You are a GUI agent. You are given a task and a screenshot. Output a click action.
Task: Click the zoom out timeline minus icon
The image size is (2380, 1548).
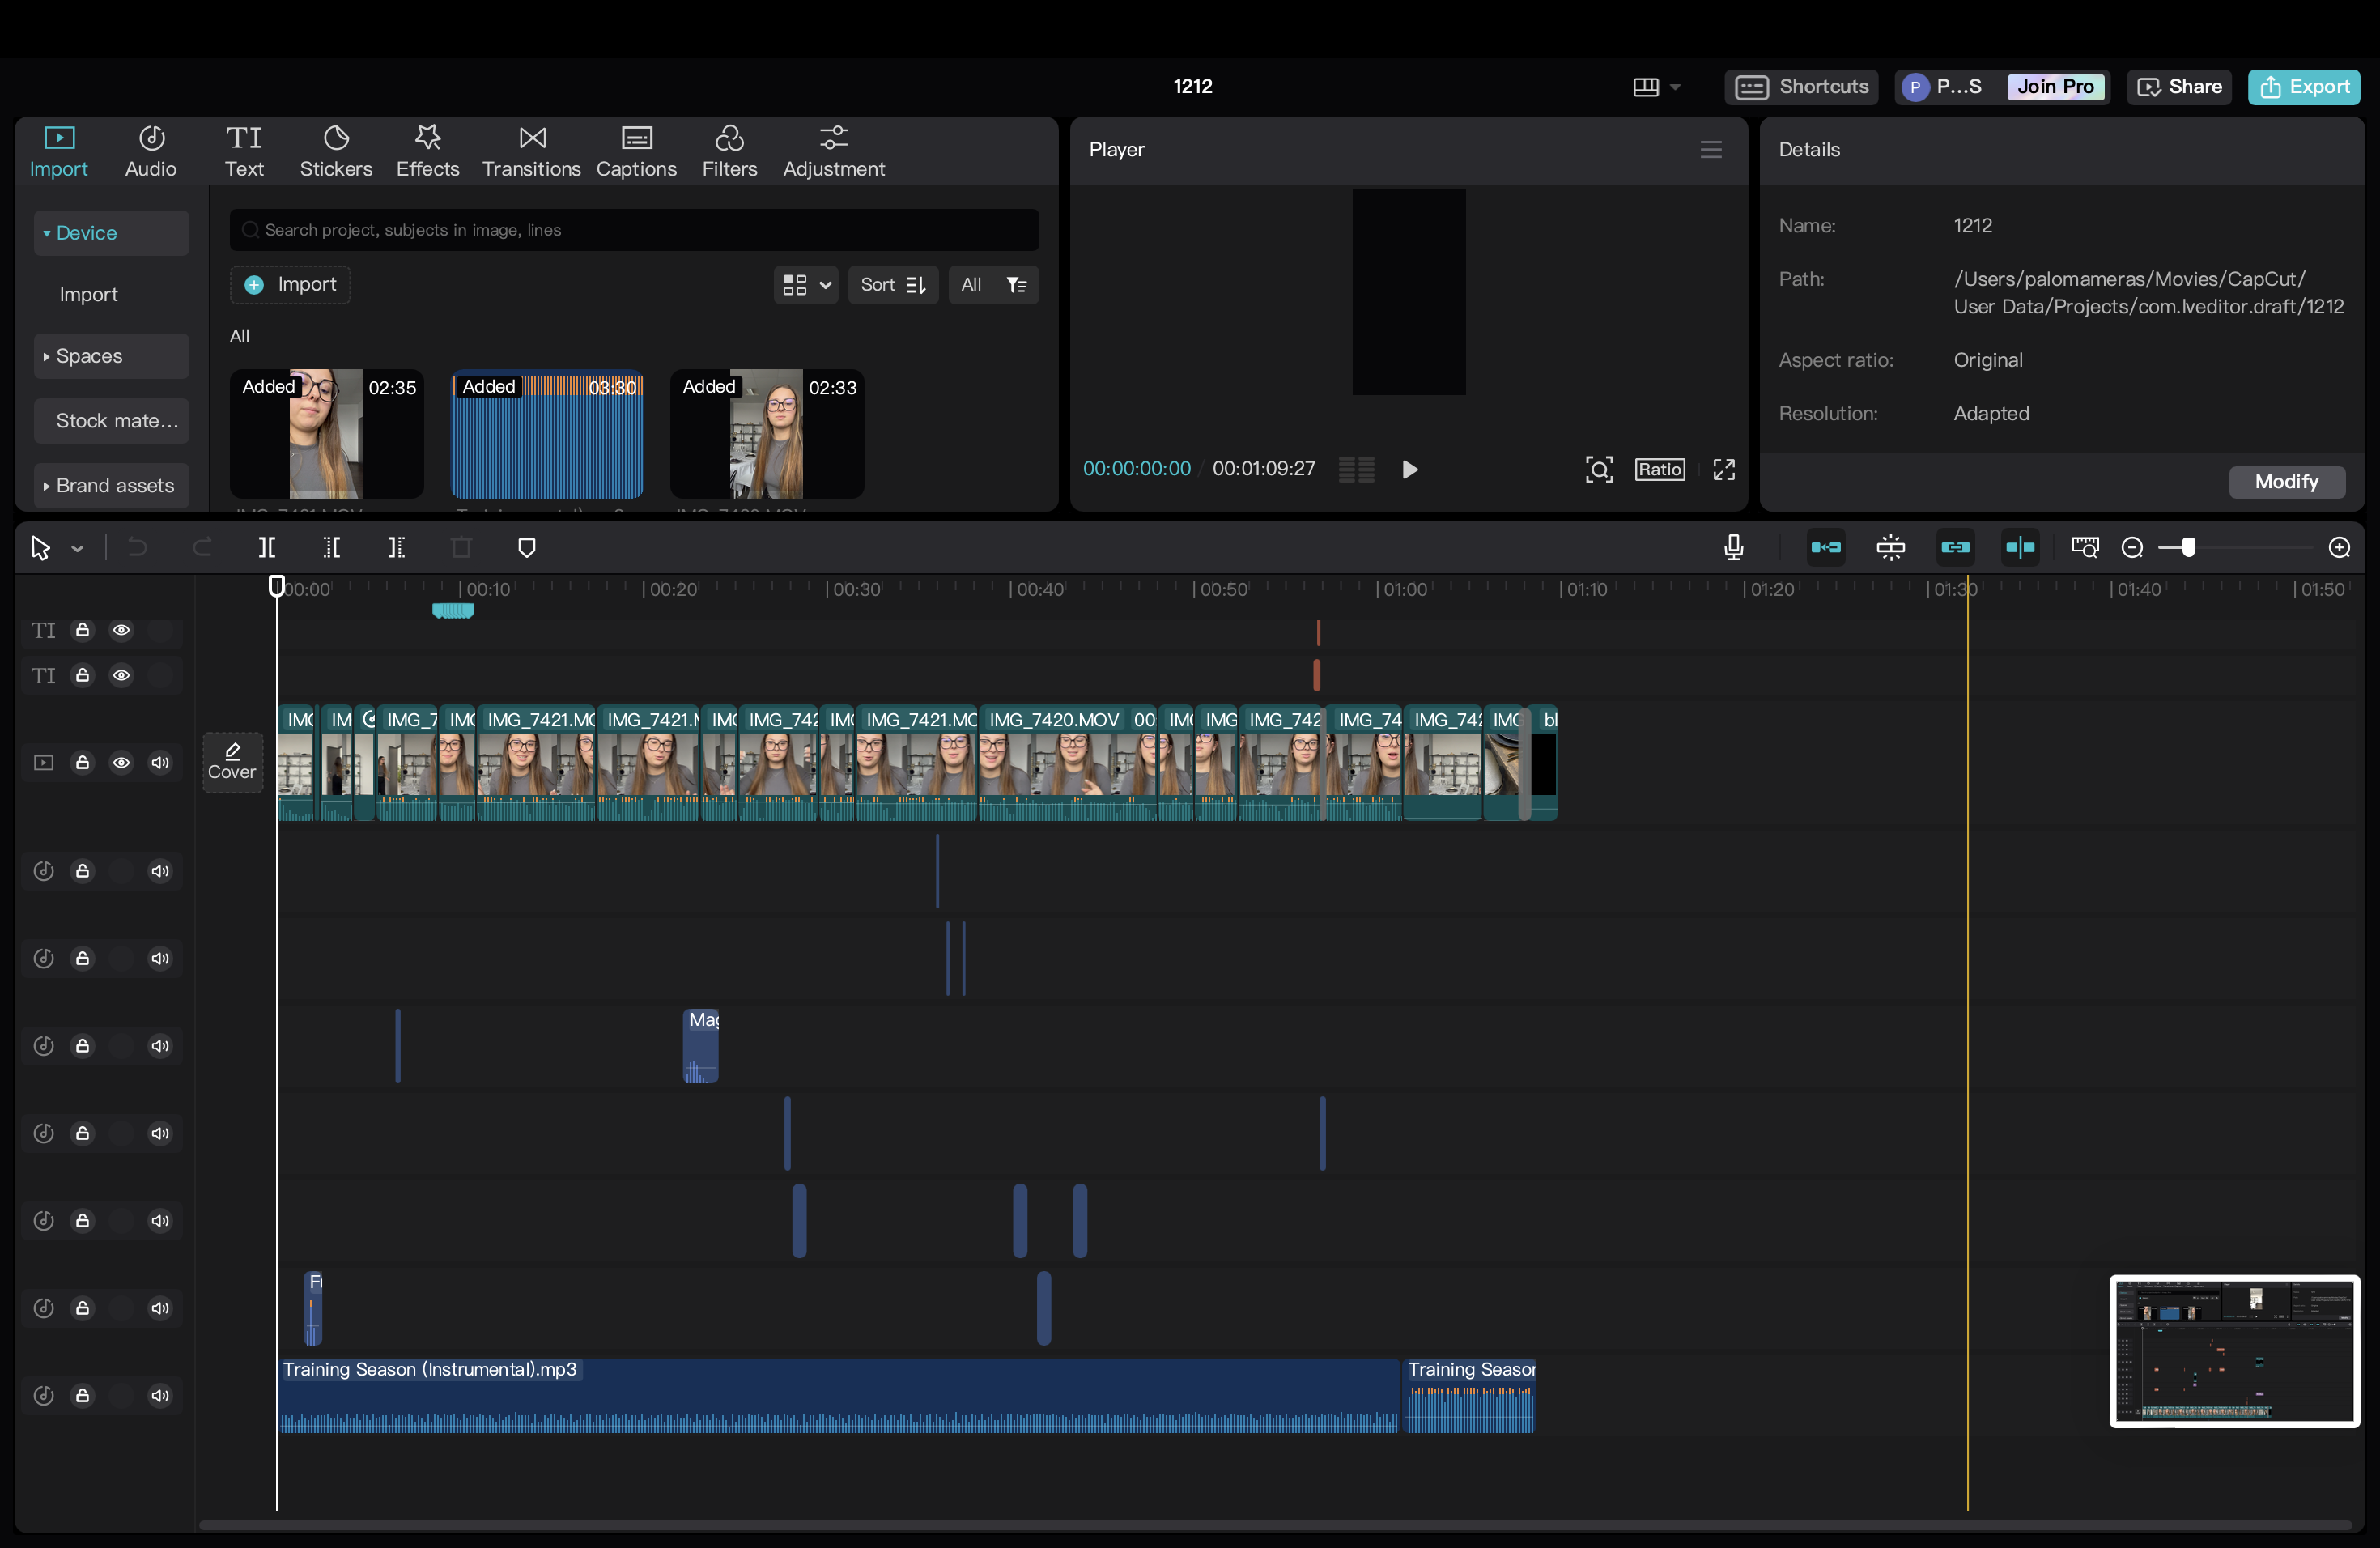[2131, 547]
